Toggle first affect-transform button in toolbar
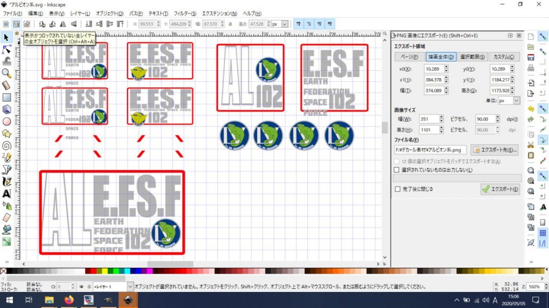Screen dimensions: 549x308 298,24
